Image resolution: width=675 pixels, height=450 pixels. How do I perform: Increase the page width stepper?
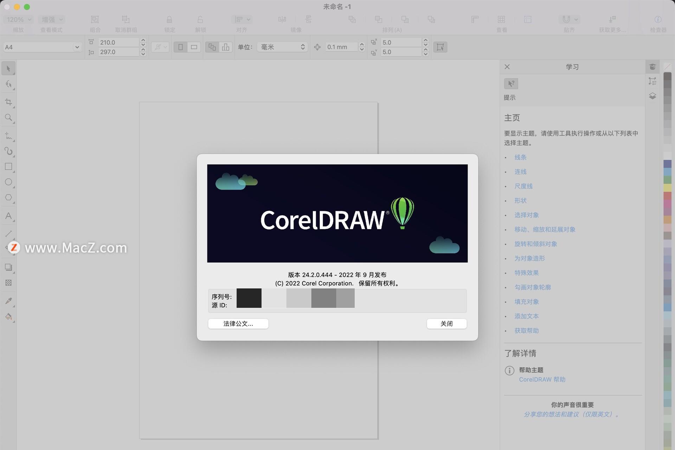(x=143, y=40)
